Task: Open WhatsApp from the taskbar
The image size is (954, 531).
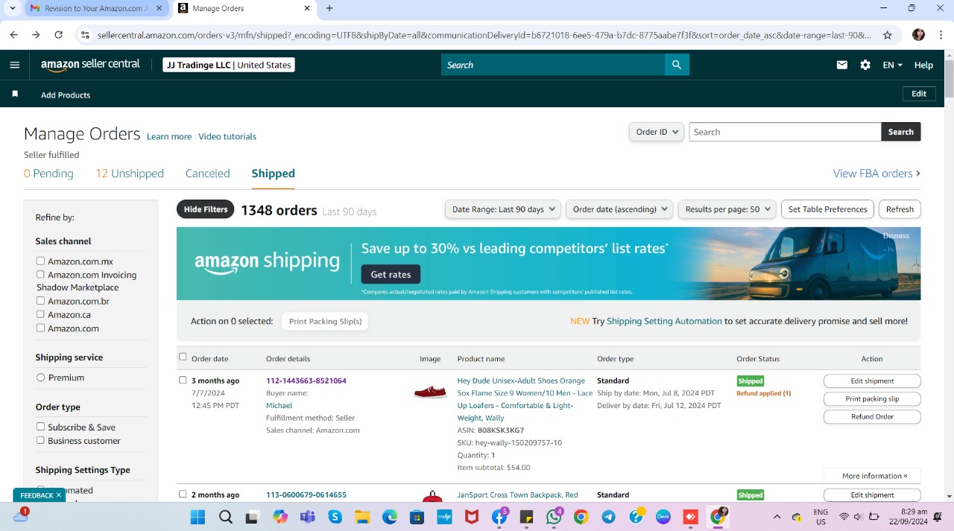Action: click(554, 517)
